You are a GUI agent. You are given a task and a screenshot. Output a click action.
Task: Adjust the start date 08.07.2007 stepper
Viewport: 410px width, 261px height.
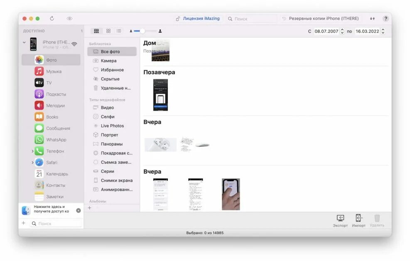342,31
